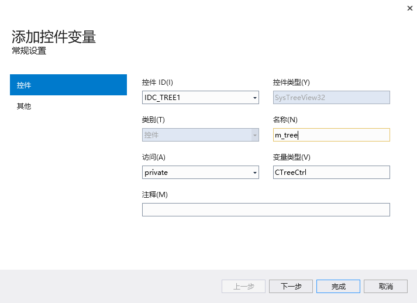Select the 控件 tab in sidebar
Image resolution: width=417 pixels, height=303 pixels.
(68, 85)
